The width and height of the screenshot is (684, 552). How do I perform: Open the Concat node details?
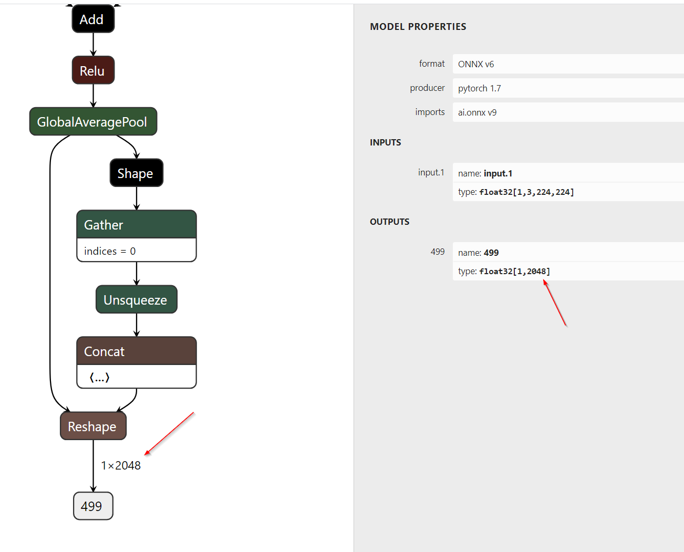[136, 351]
